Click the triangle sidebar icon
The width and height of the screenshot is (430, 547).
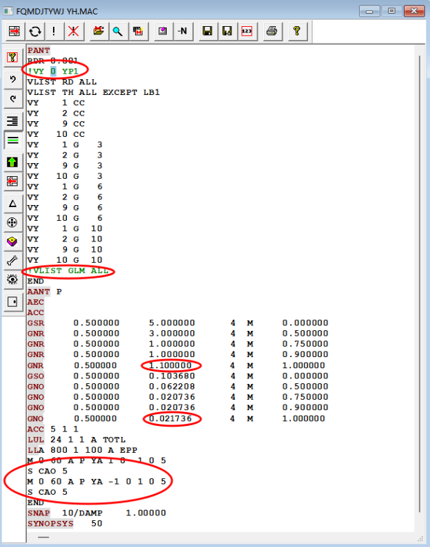click(13, 204)
